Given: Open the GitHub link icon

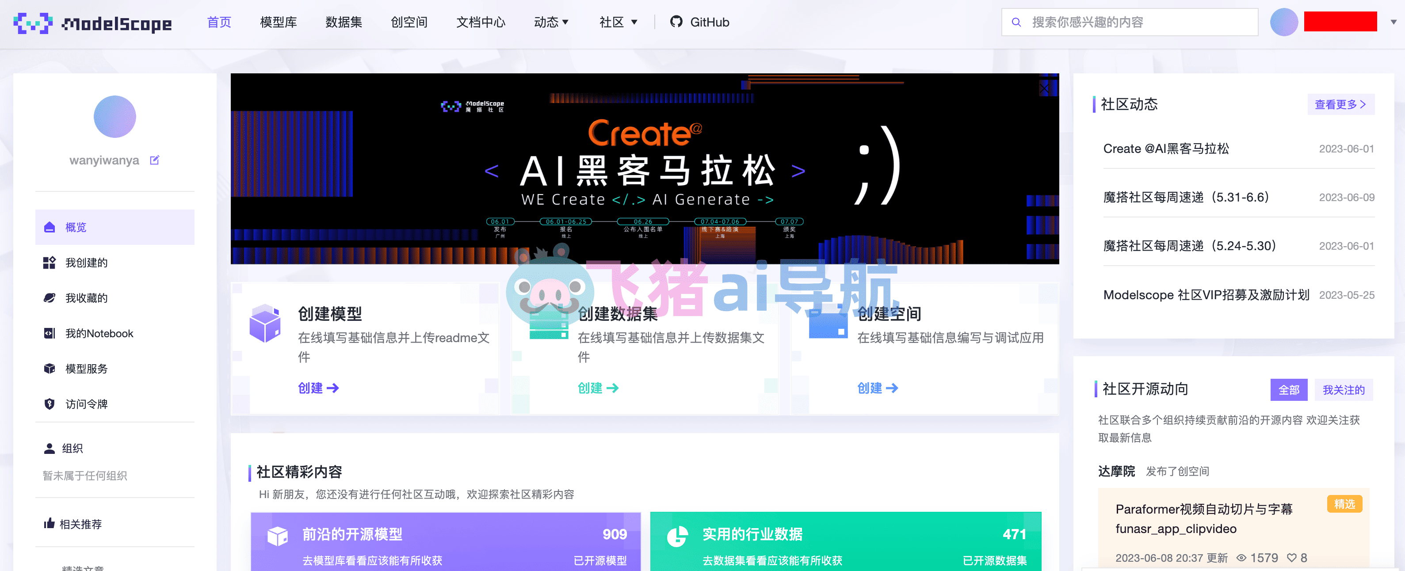Looking at the screenshot, I should pos(676,22).
